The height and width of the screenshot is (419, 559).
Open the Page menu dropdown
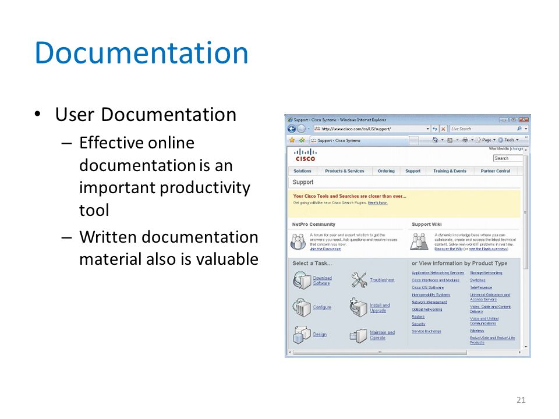coord(486,140)
